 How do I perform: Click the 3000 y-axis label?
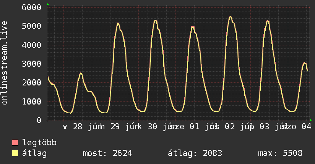click(x=32, y=64)
